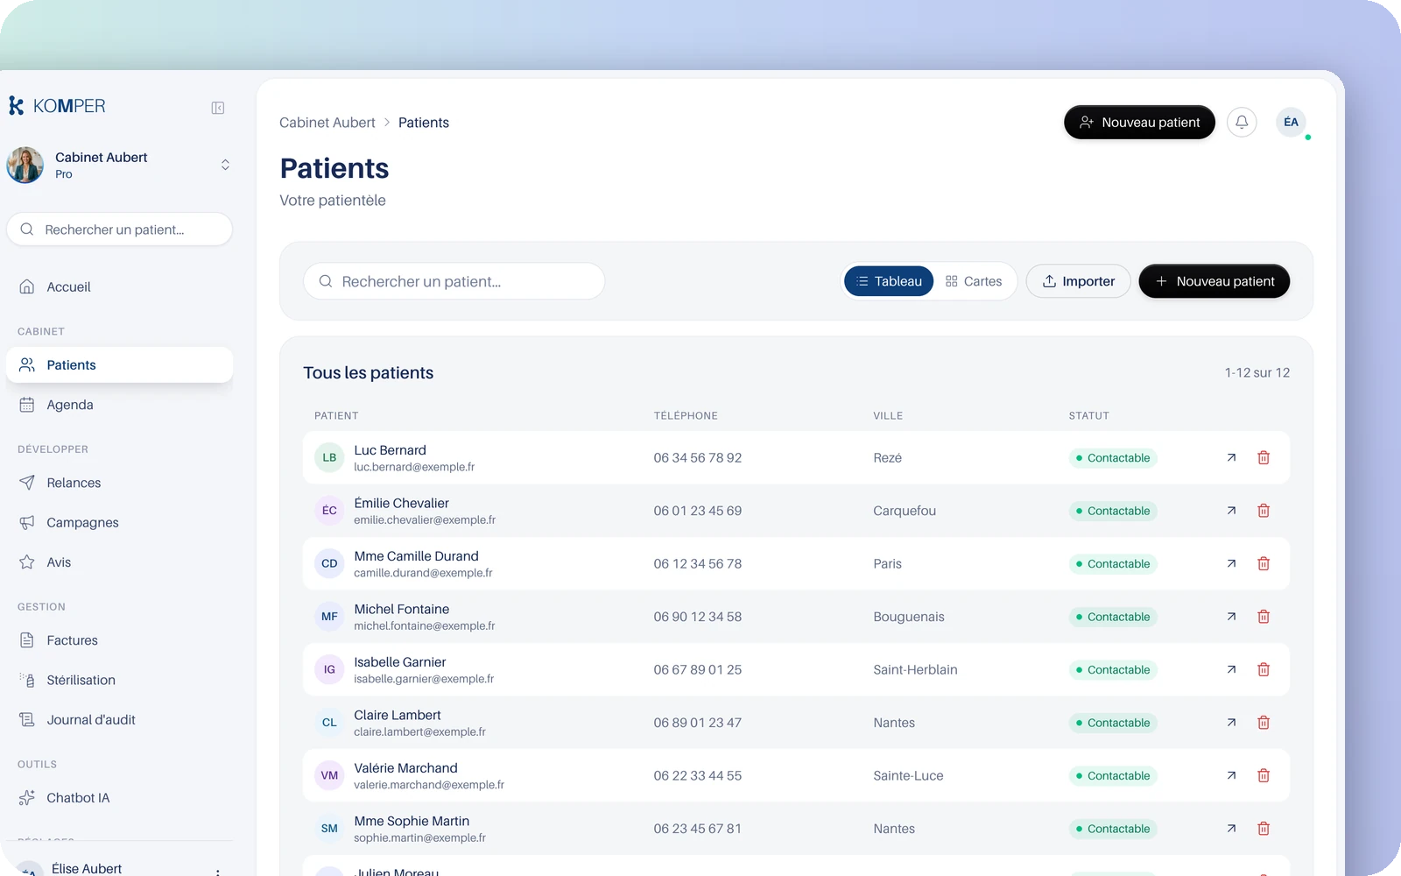Click the KOMPER logo
The image size is (1401, 876).
[x=57, y=106]
